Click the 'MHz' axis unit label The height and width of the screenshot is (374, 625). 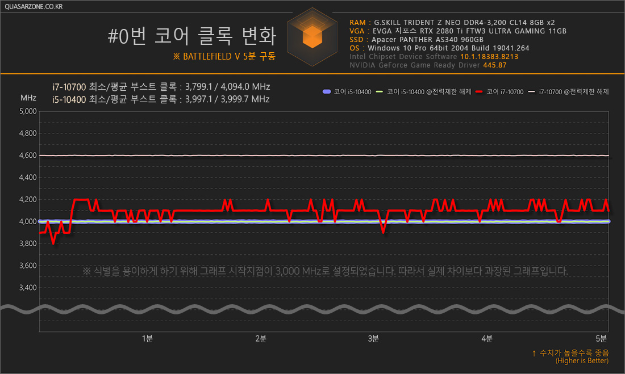click(28, 98)
